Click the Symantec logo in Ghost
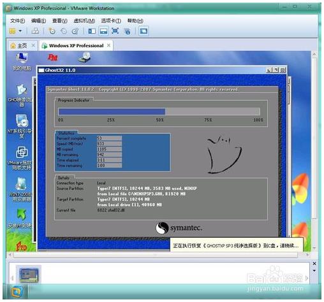 pos(179,228)
